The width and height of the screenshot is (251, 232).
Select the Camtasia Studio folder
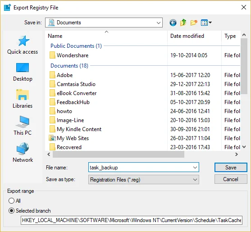tap(76, 84)
